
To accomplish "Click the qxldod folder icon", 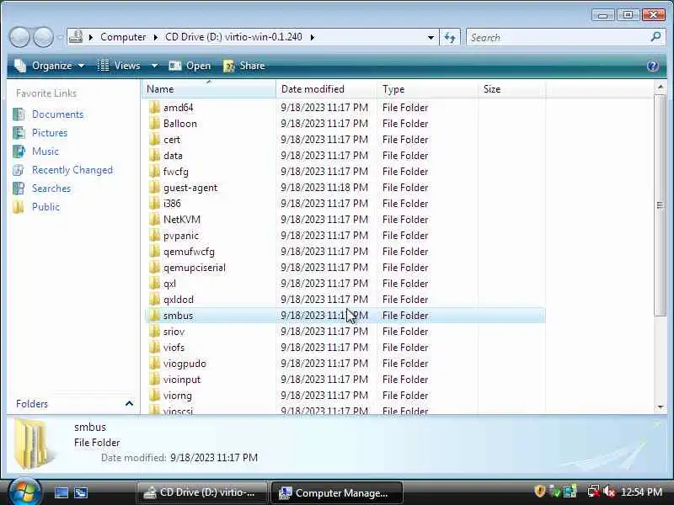I will point(154,299).
